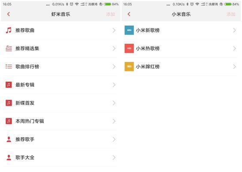Expand the 小米蹿红榜 row chevron
The height and width of the screenshot is (172, 242).
(234, 67)
